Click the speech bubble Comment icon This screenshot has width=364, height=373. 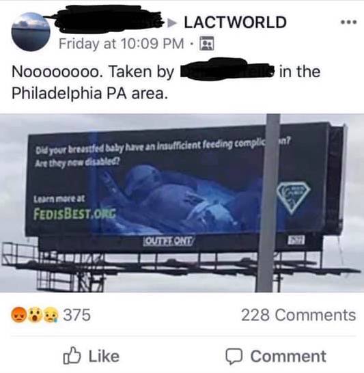(234, 357)
